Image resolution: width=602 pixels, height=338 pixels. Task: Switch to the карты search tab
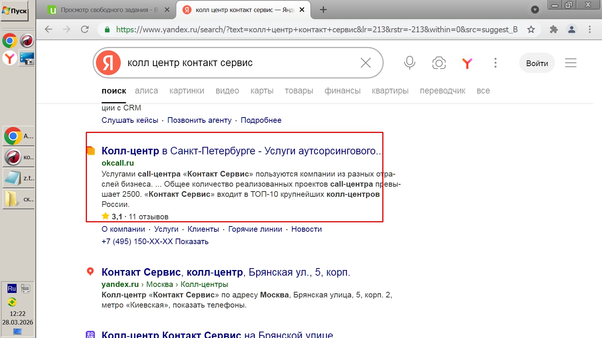tap(262, 91)
